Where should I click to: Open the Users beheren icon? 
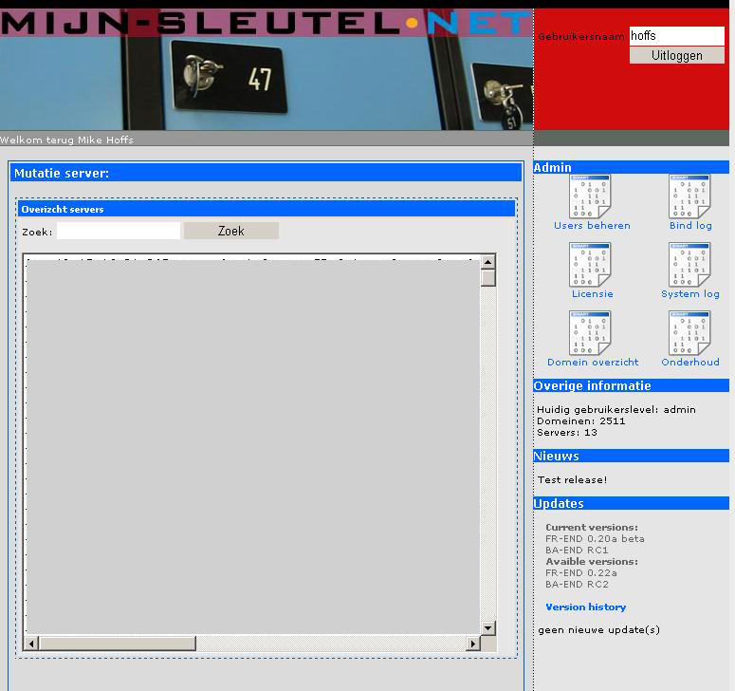tap(590, 196)
